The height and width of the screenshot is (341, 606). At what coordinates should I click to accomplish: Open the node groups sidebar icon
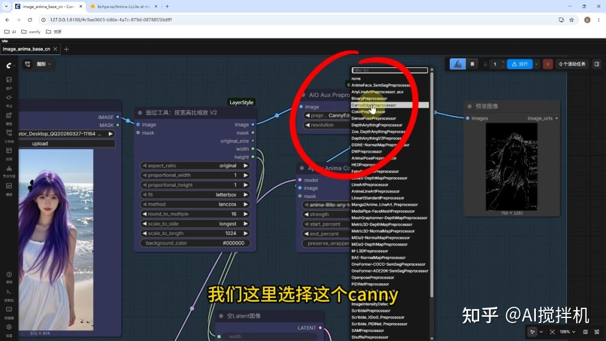pyautogui.click(x=9, y=168)
